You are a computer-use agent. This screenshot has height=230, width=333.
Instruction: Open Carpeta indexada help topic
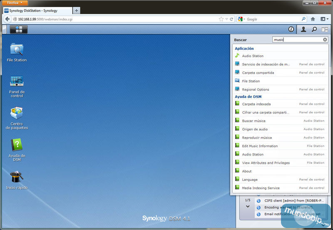point(280,104)
